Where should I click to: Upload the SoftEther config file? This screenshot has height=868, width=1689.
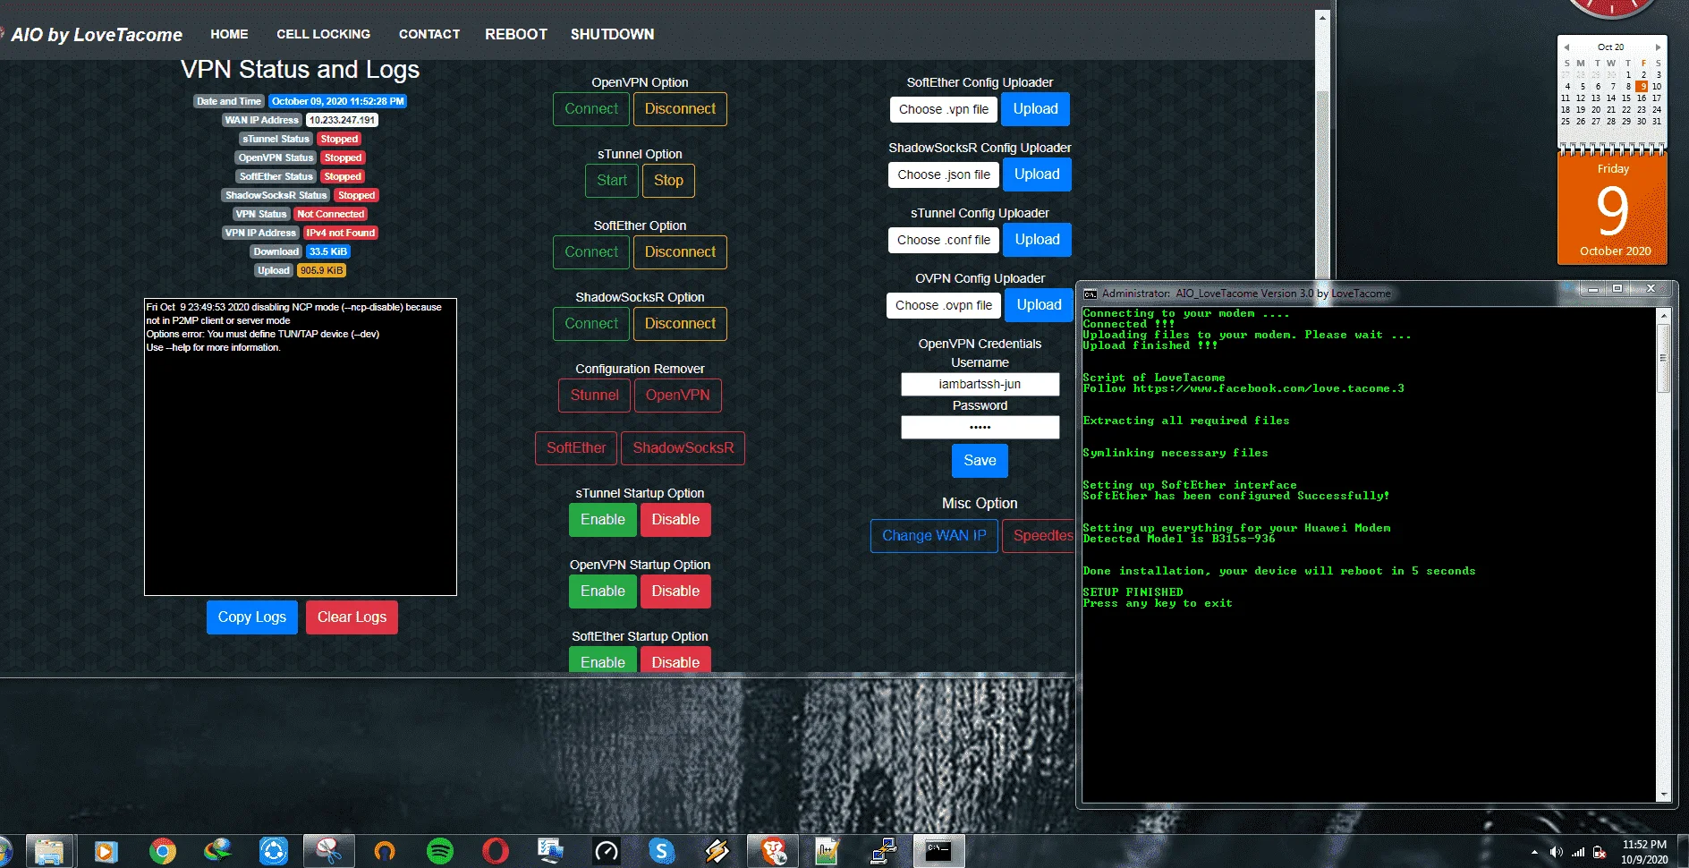tap(1036, 109)
